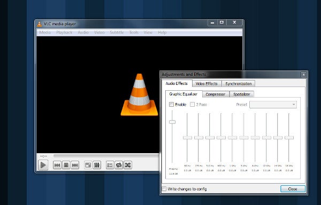Expand the Preset dropdown

[273, 105]
